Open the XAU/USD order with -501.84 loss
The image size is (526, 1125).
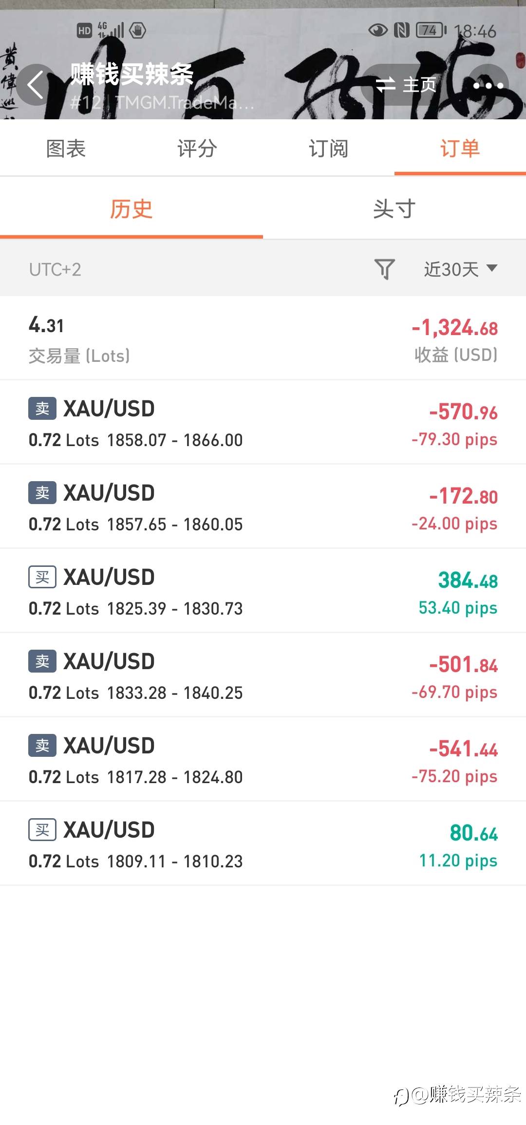pos(263,675)
